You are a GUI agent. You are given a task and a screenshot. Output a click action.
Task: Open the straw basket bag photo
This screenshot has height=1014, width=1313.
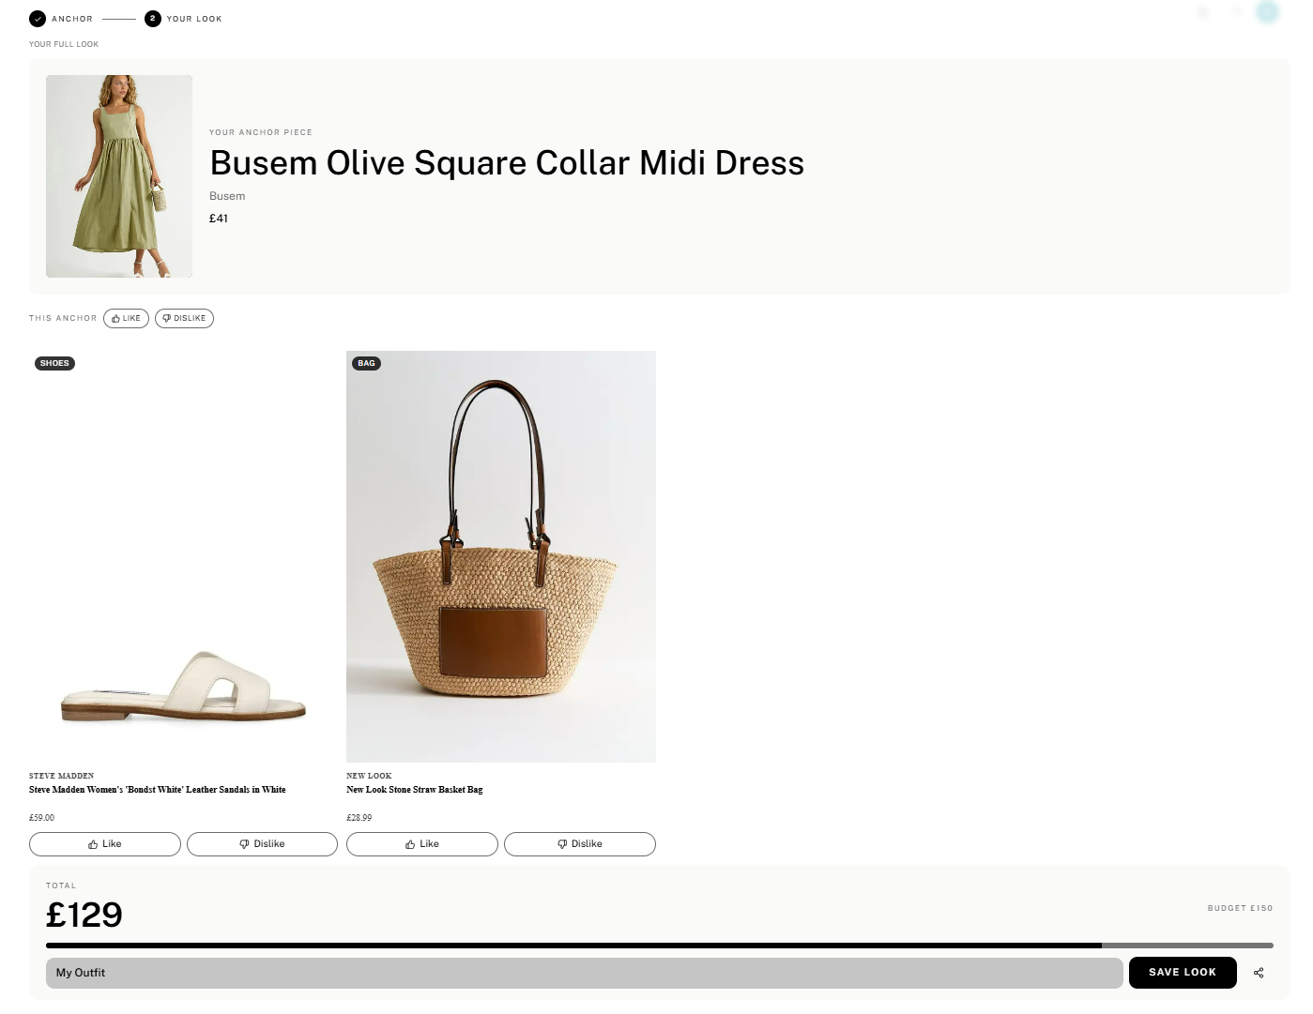[501, 556]
